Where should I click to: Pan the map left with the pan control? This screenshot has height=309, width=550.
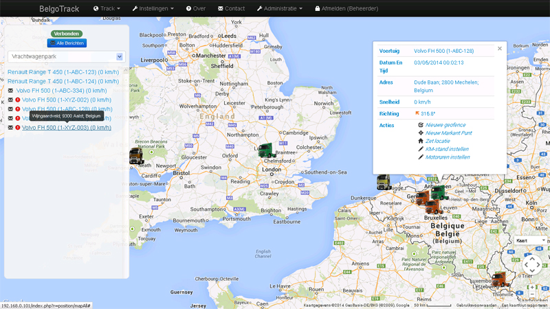point(526,265)
